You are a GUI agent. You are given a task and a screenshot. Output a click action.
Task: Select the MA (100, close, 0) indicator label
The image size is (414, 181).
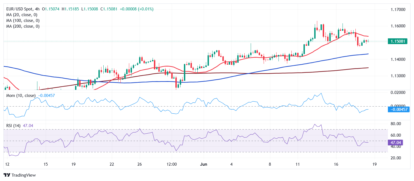[x=23, y=21]
